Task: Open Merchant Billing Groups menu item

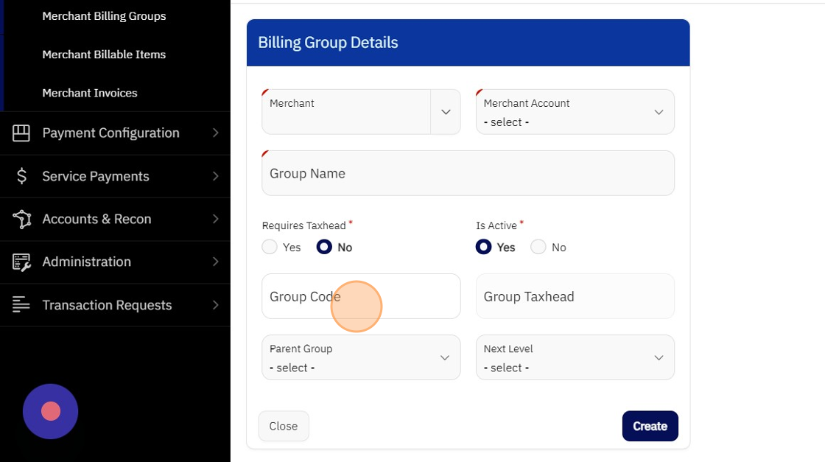Action: click(104, 16)
